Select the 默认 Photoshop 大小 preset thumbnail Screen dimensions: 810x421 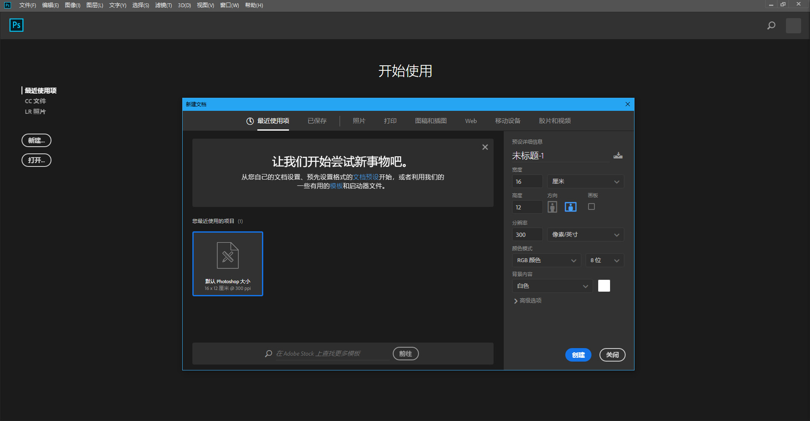(x=228, y=264)
